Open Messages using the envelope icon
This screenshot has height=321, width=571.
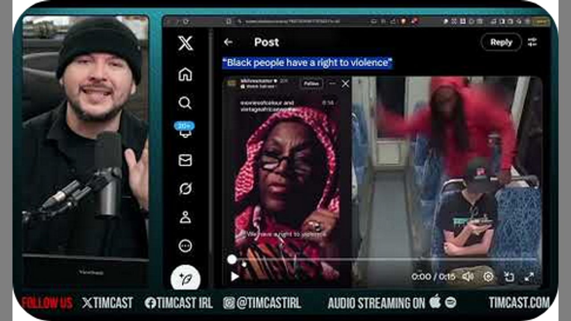tap(185, 160)
